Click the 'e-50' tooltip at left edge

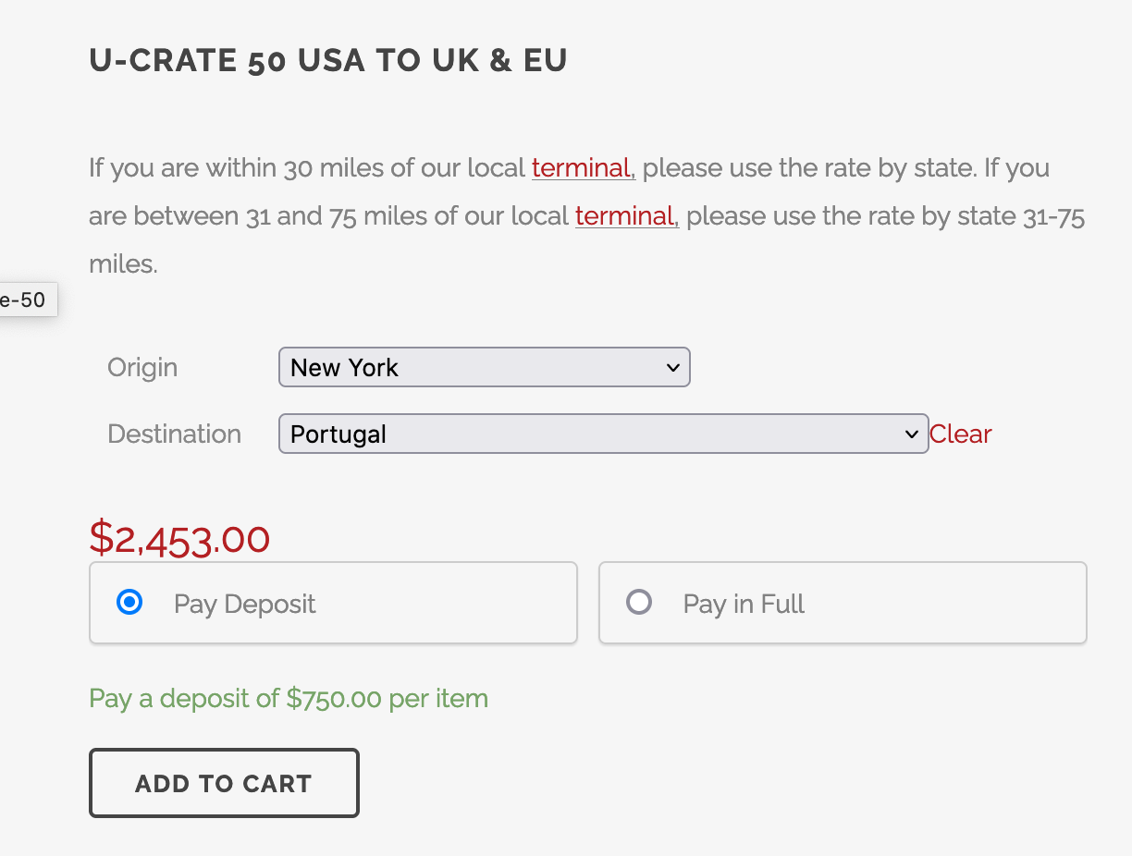point(24,300)
